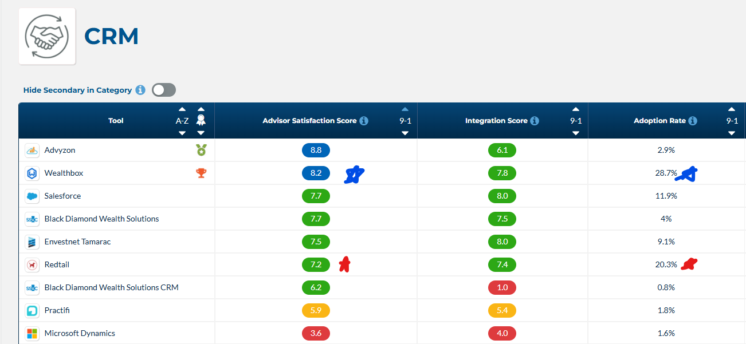Screen dimensions: 746x344
Task: Click Redtail's 20.3% adoption rate
Action: click(x=666, y=264)
